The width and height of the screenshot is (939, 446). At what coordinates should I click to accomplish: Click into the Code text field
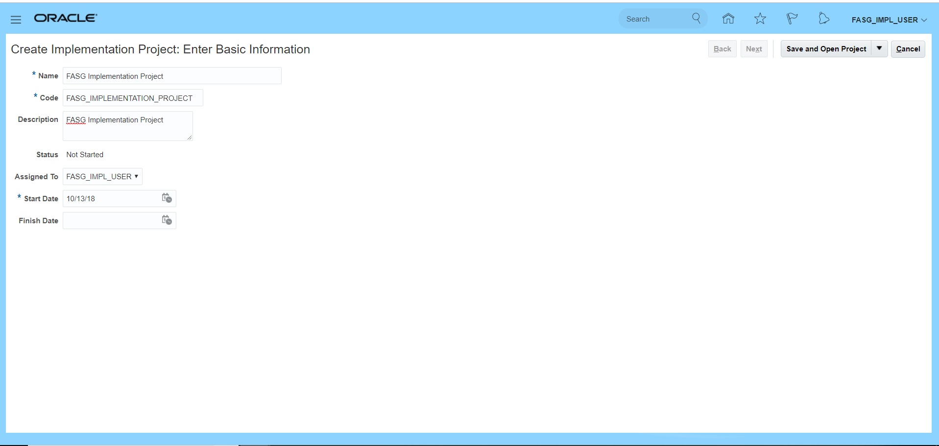[x=132, y=98]
